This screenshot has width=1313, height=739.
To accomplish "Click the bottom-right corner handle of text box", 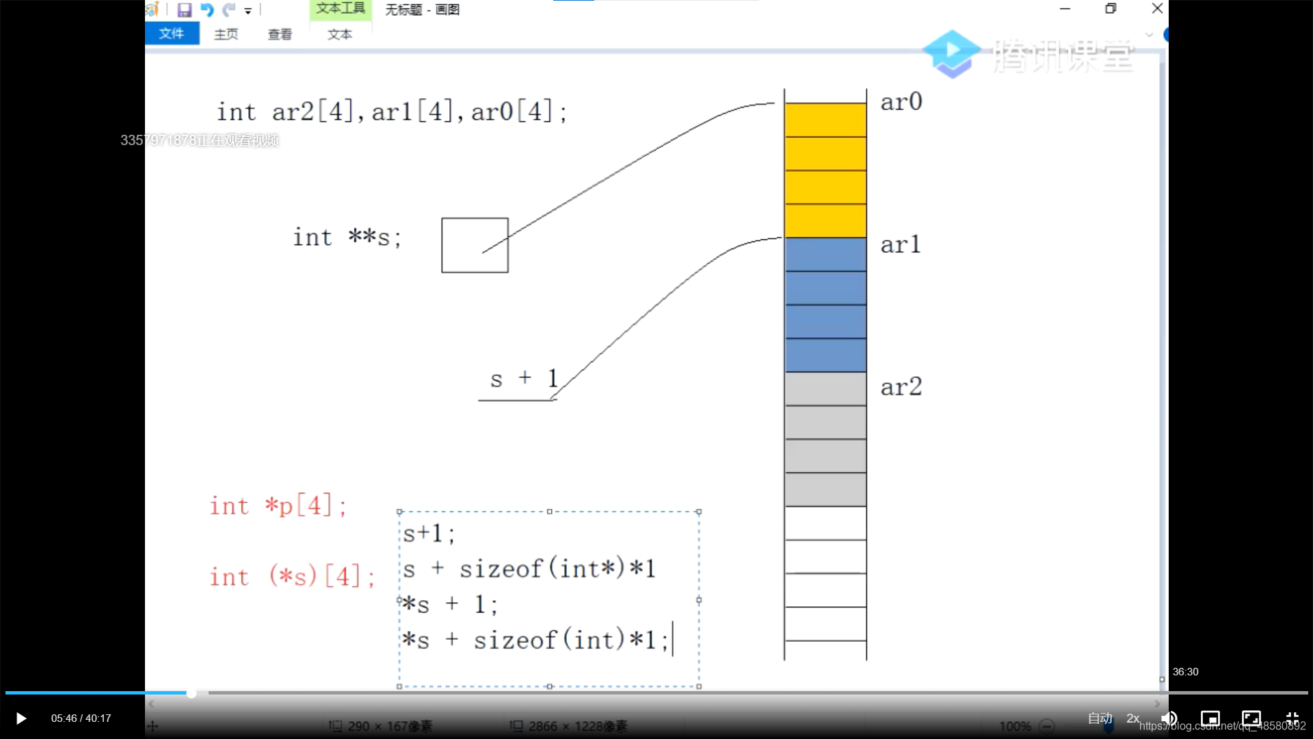I will pyautogui.click(x=698, y=686).
